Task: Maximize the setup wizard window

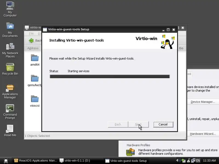Action: pyautogui.click(x=168, y=30)
